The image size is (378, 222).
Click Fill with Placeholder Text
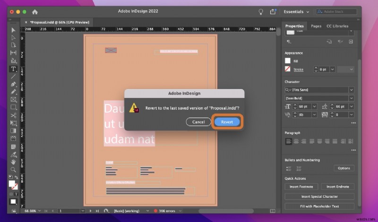319,206
